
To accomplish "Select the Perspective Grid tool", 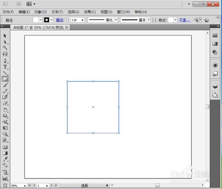I will [5, 140].
